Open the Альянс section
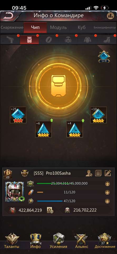Image resolution: width=117 pixels, height=254 pixels. tap(82, 241)
